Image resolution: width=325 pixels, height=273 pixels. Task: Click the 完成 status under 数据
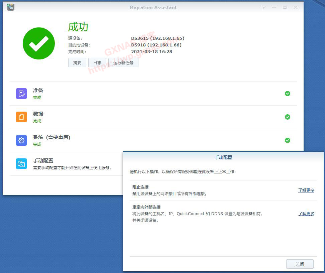pyautogui.click(x=37, y=121)
